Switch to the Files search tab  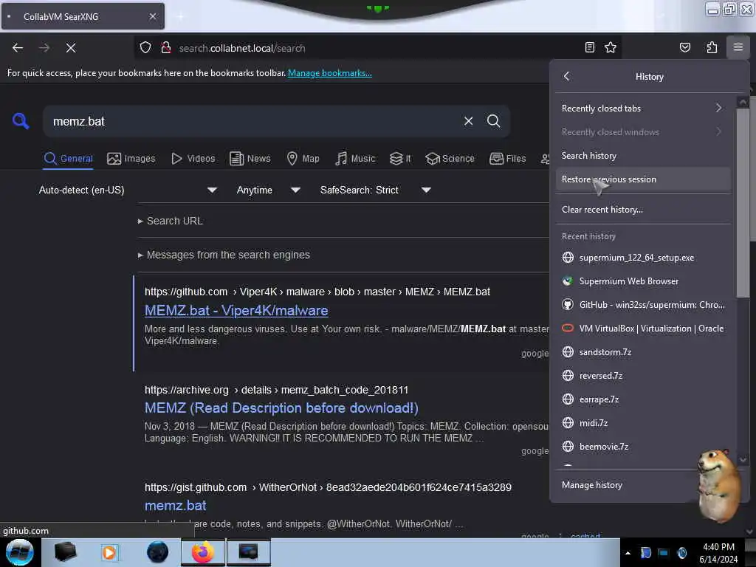pos(507,158)
